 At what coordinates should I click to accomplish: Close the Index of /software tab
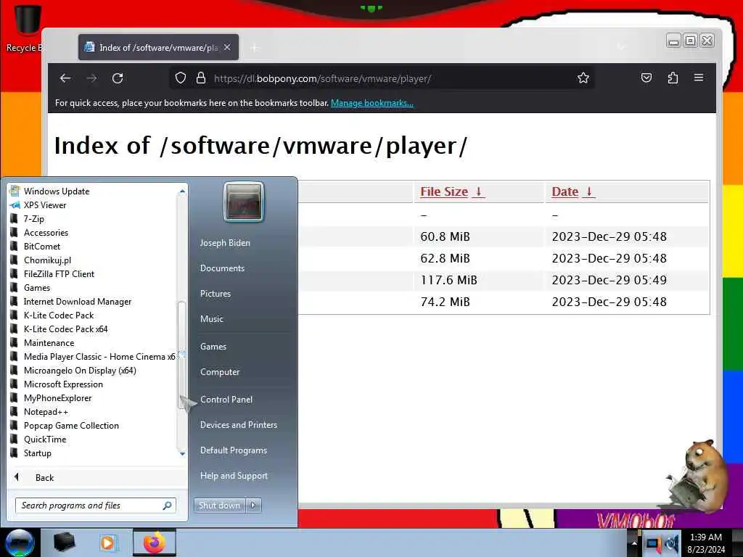[227, 47]
